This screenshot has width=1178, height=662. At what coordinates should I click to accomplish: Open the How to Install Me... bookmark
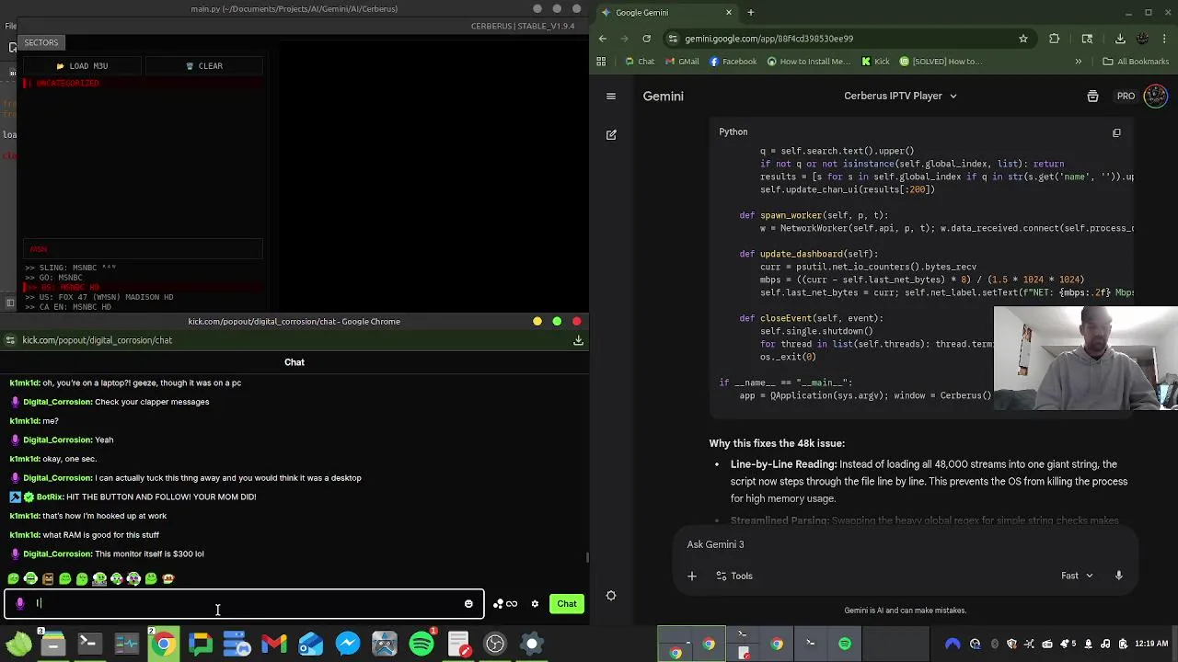[x=807, y=62]
